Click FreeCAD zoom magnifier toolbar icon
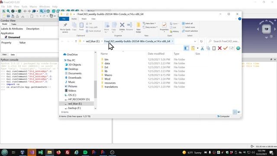Screen dimensions: 277x156 tap(42, 11)
